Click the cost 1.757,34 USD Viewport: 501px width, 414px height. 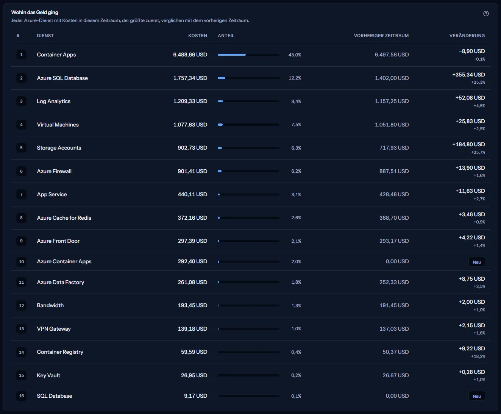[x=190, y=78]
